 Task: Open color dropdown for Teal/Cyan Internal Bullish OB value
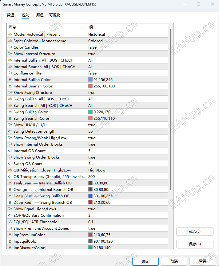click(x=127, y=183)
